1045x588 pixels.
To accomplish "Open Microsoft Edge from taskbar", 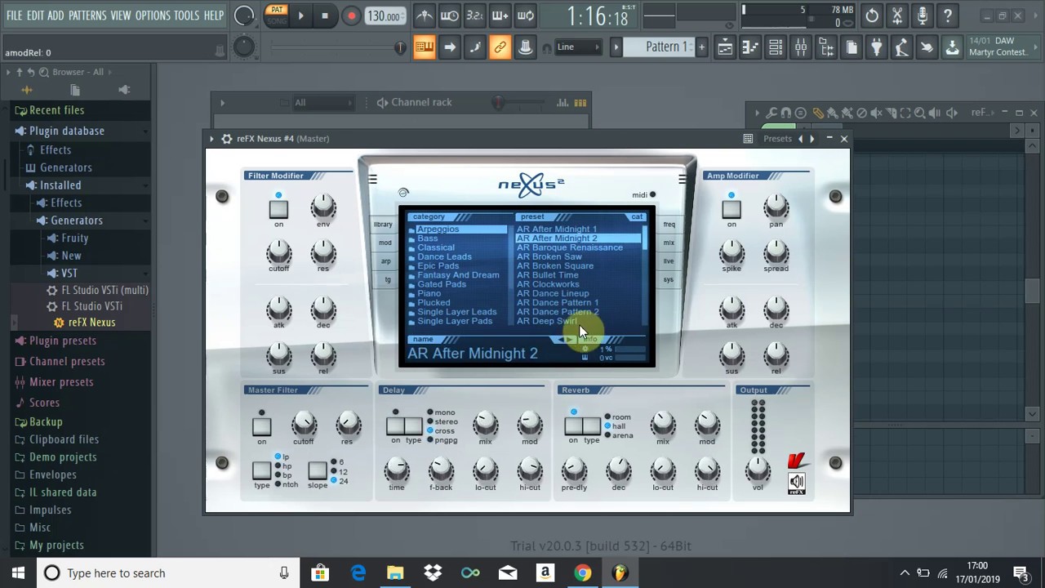I will (x=358, y=573).
